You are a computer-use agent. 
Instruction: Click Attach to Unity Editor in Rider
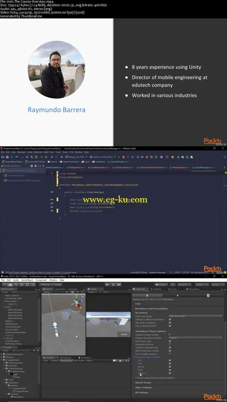102,157
